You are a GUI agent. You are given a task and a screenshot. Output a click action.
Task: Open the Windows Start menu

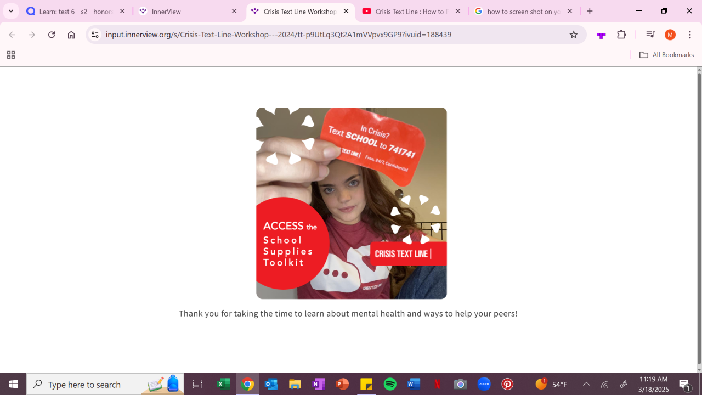[x=13, y=384]
